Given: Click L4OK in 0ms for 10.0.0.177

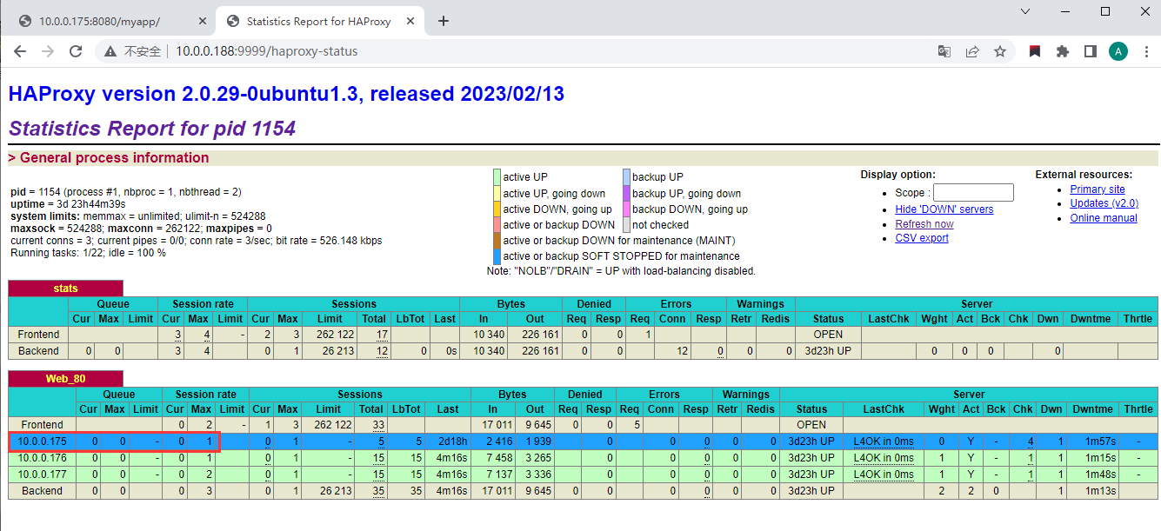Looking at the screenshot, I should [884, 475].
